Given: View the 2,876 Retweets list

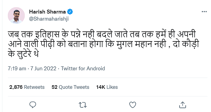Looking at the screenshot, I should coord(27,87).
